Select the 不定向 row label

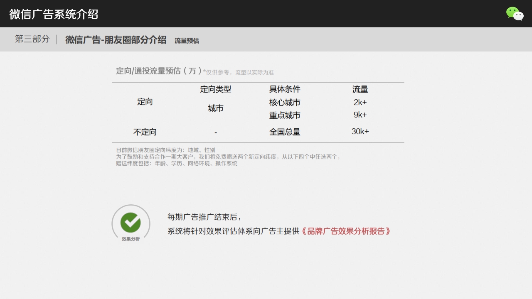coord(145,132)
